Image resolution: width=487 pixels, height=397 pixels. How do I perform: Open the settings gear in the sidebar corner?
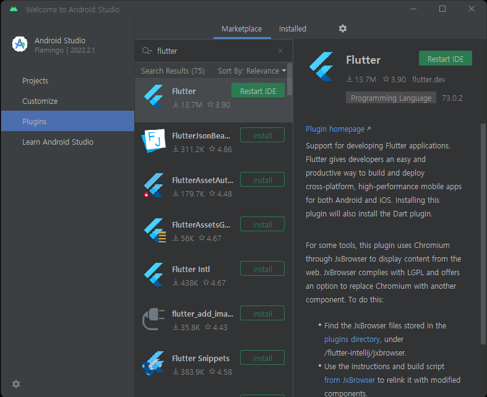(x=16, y=384)
